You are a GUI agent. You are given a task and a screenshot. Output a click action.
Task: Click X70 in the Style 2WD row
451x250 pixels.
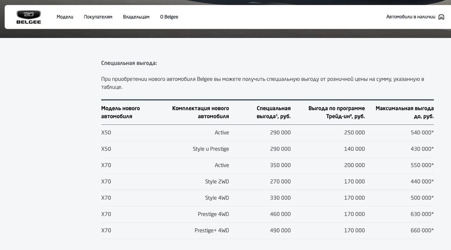(x=106, y=182)
